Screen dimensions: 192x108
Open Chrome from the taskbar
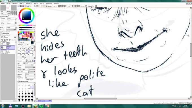48,106
